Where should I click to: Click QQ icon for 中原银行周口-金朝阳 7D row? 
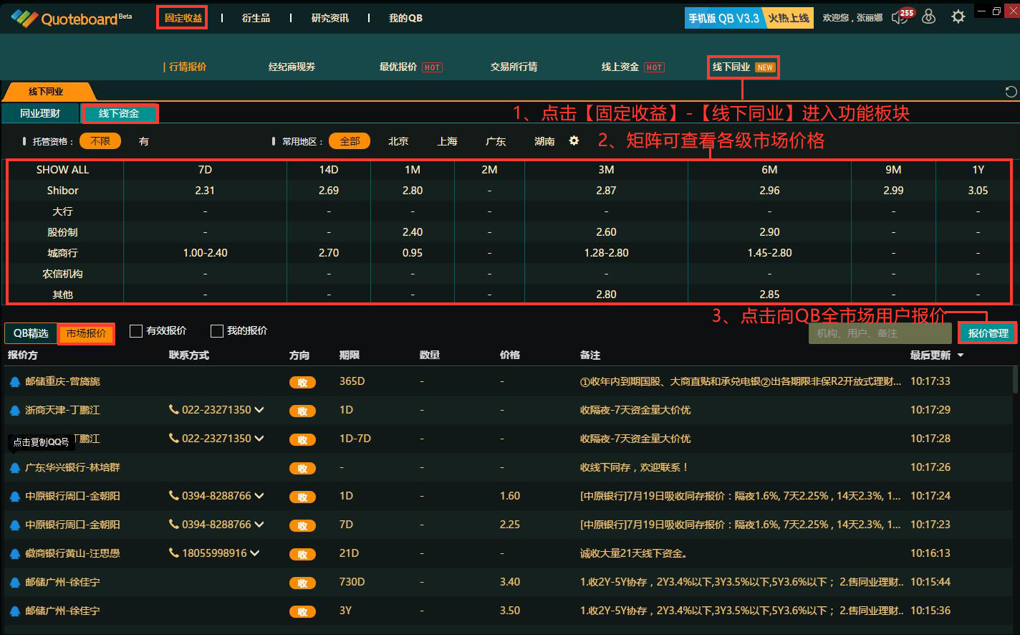(14, 525)
